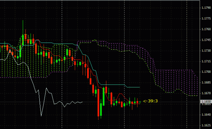Click the 1.1775 price axis label

pos(206,19)
